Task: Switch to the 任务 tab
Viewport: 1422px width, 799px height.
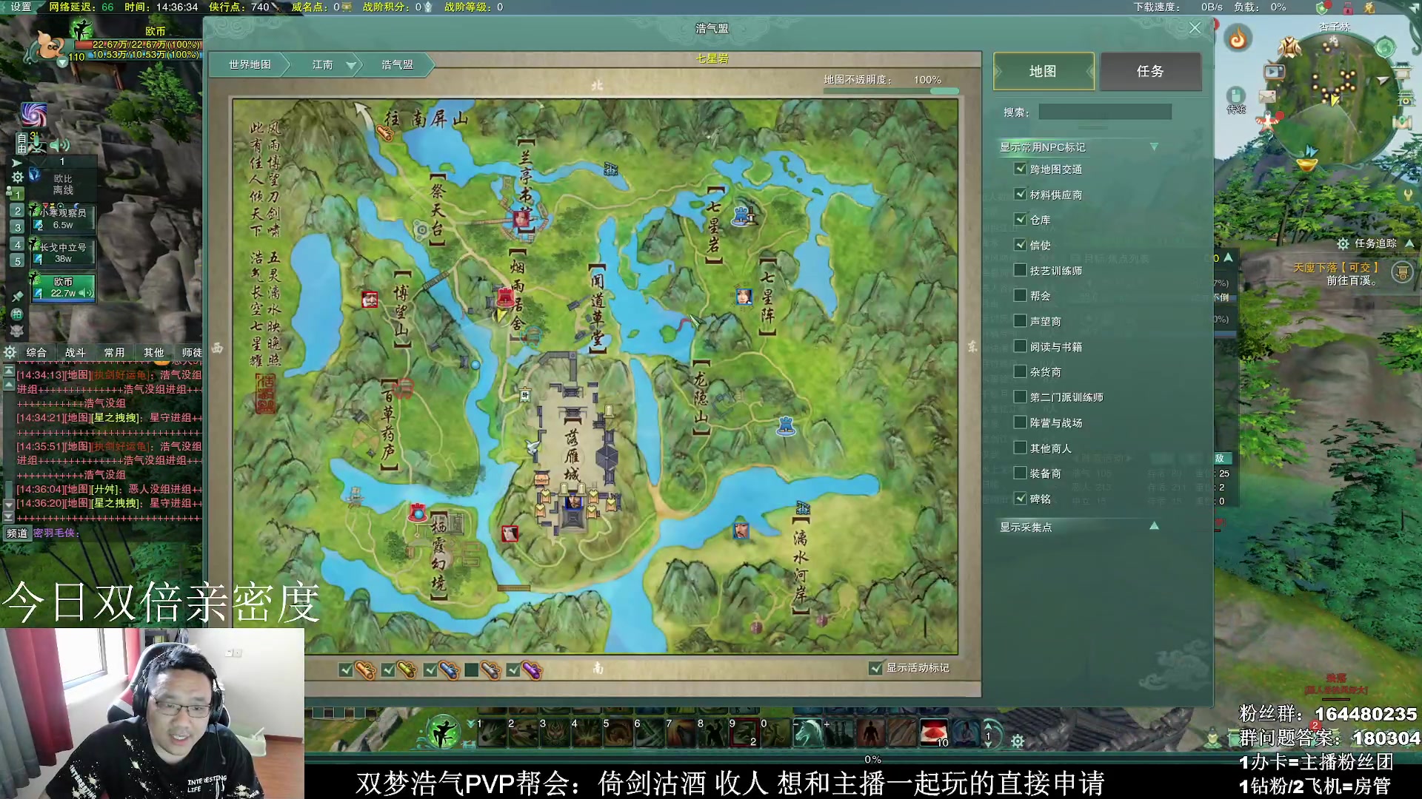Action: pos(1150,71)
